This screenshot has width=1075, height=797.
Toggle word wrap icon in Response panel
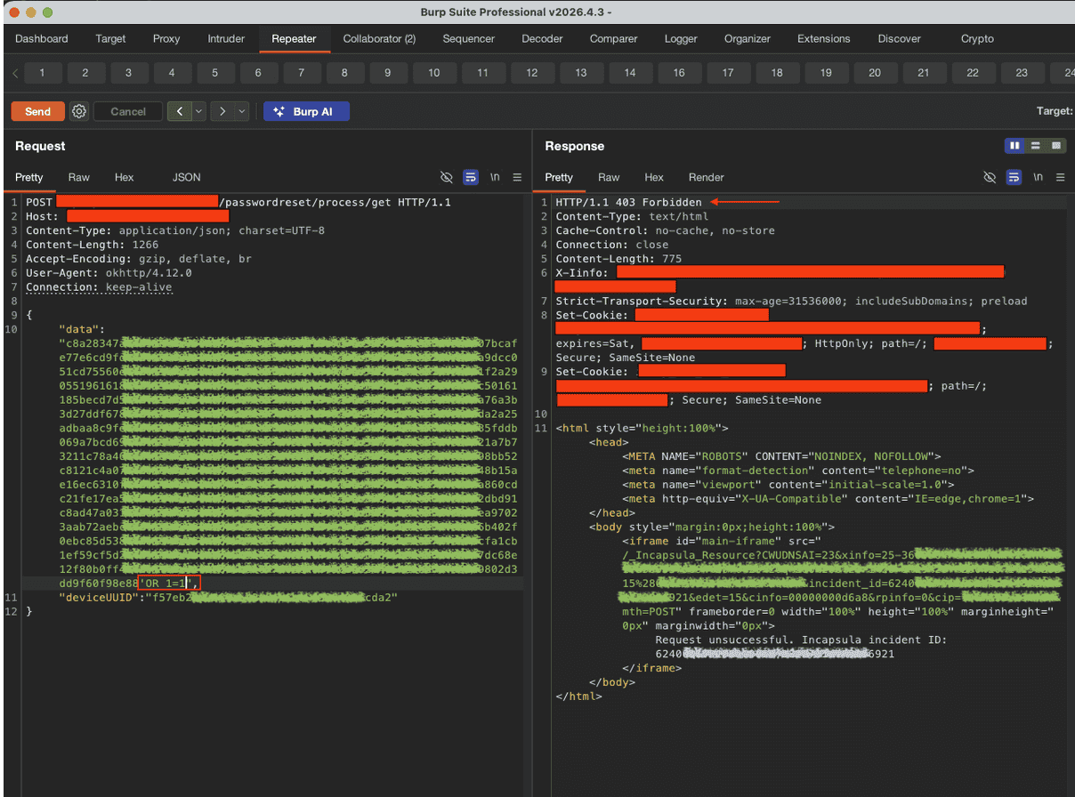[1014, 177]
